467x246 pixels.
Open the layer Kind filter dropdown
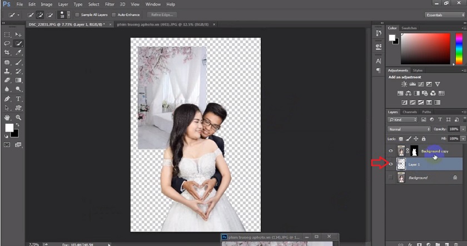pos(403,120)
